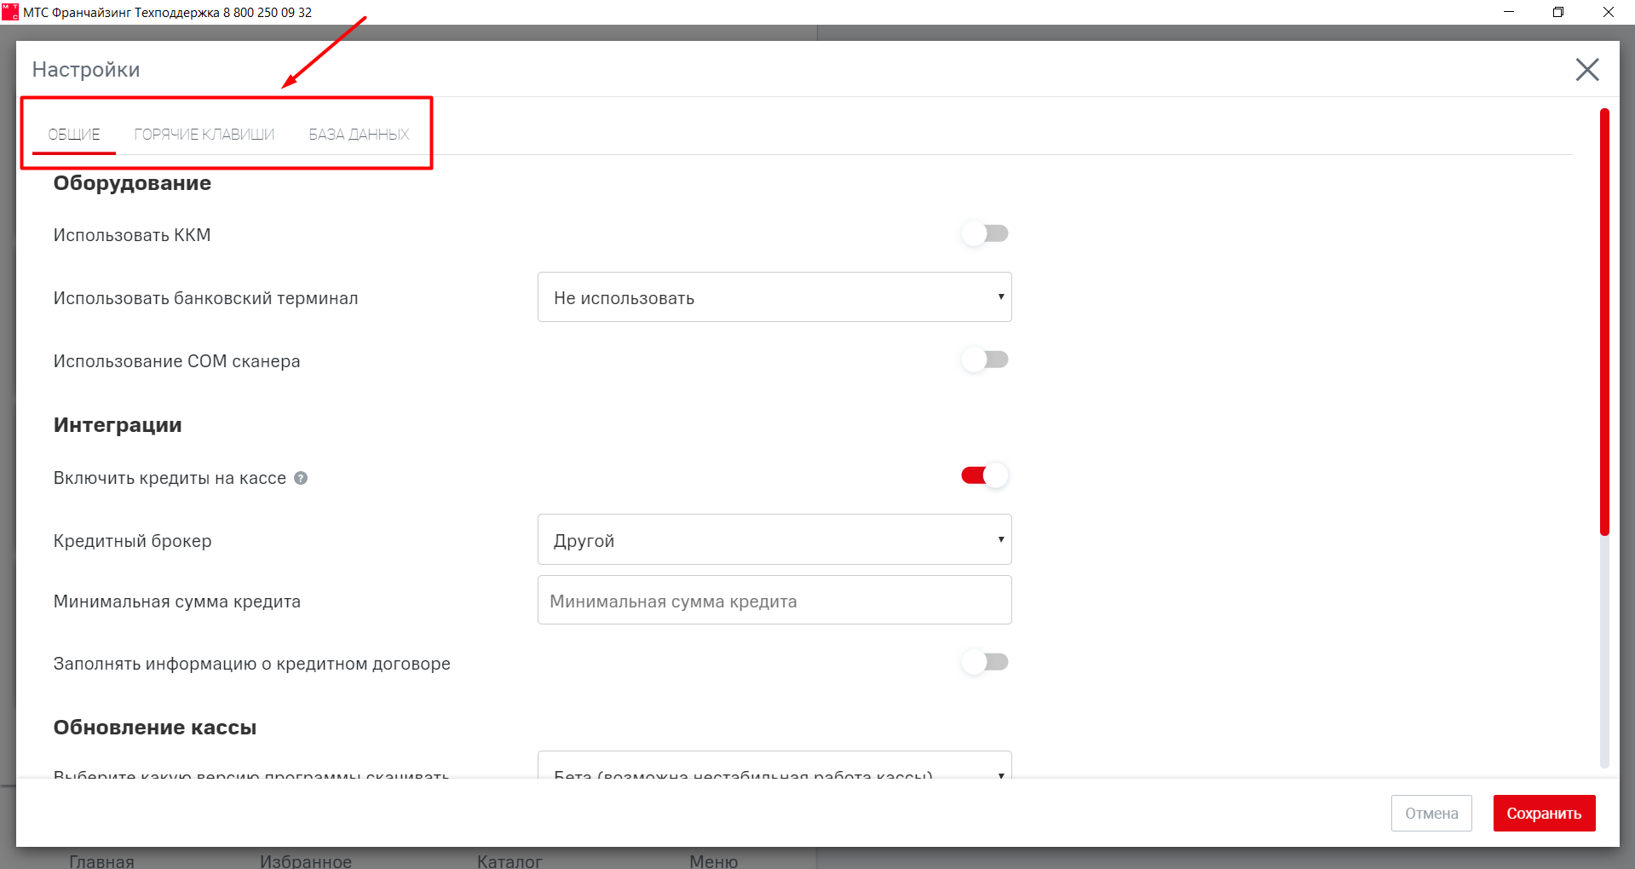This screenshot has width=1635, height=869.
Task: Open Главная in the background window
Action: click(x=101, y=860)
